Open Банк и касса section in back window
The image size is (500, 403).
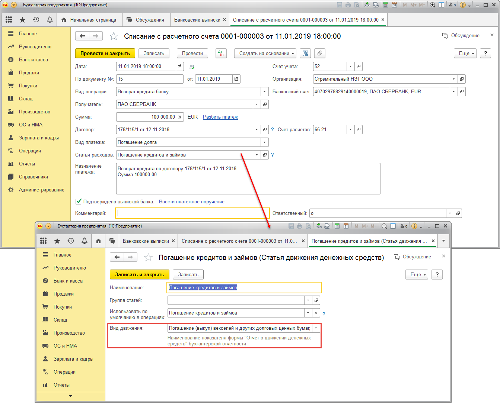pyautogui.click(x=34, y=59)
